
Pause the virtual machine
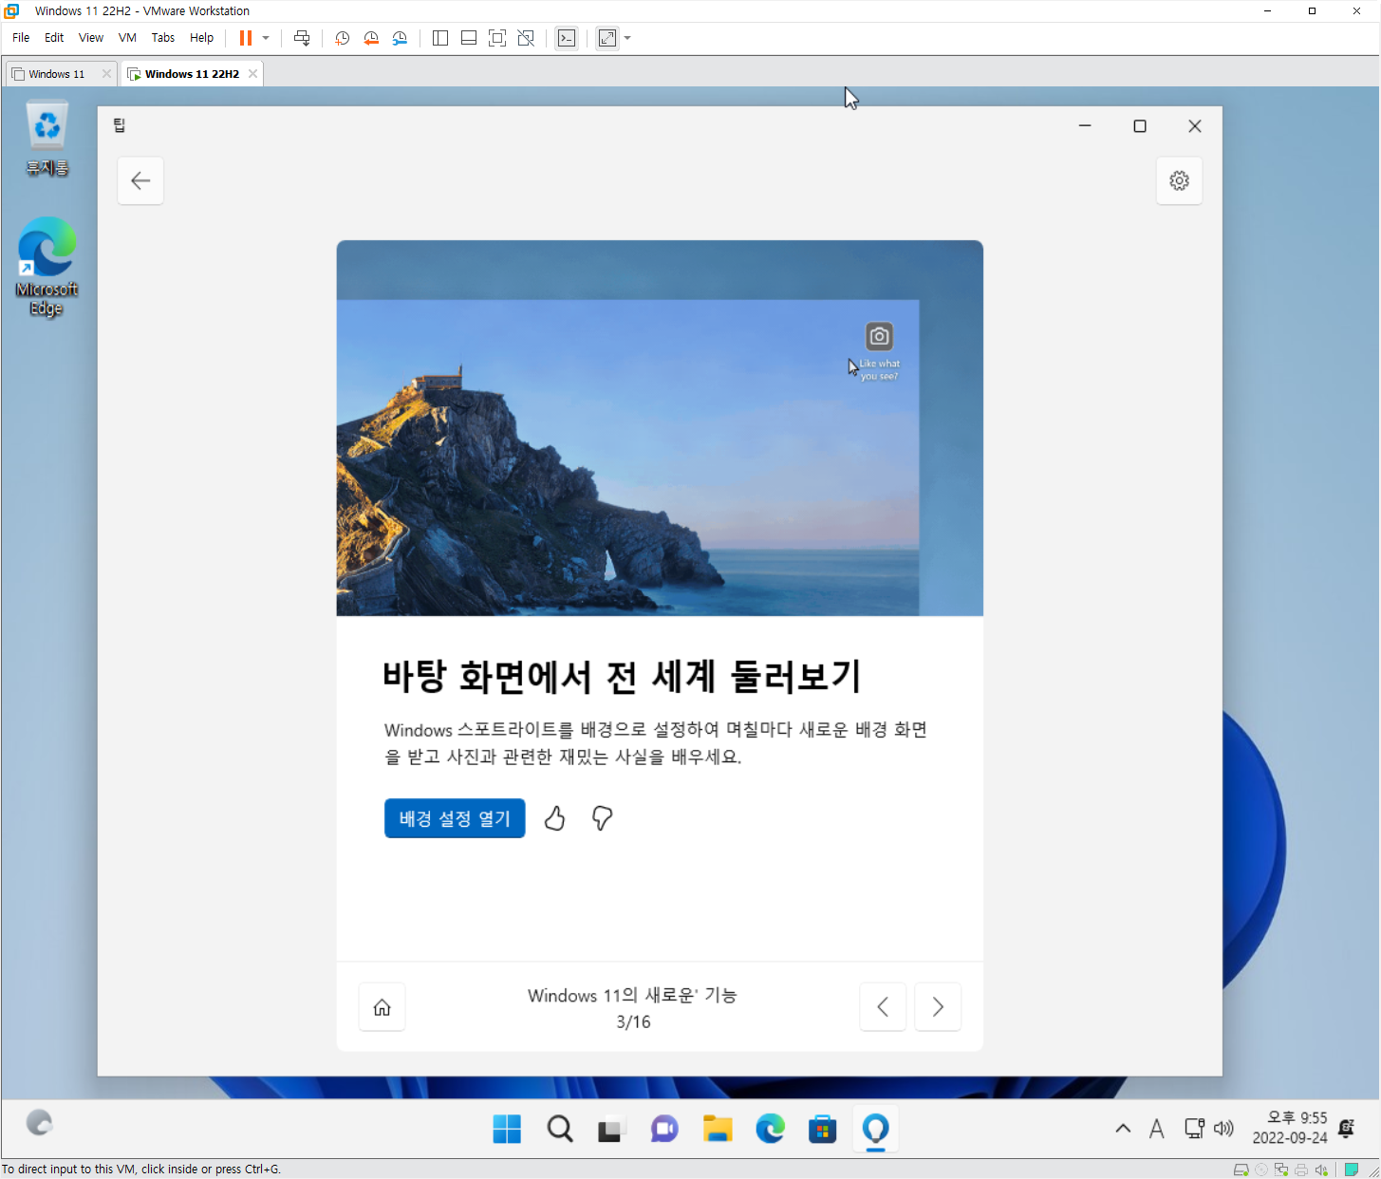(246, 38)
